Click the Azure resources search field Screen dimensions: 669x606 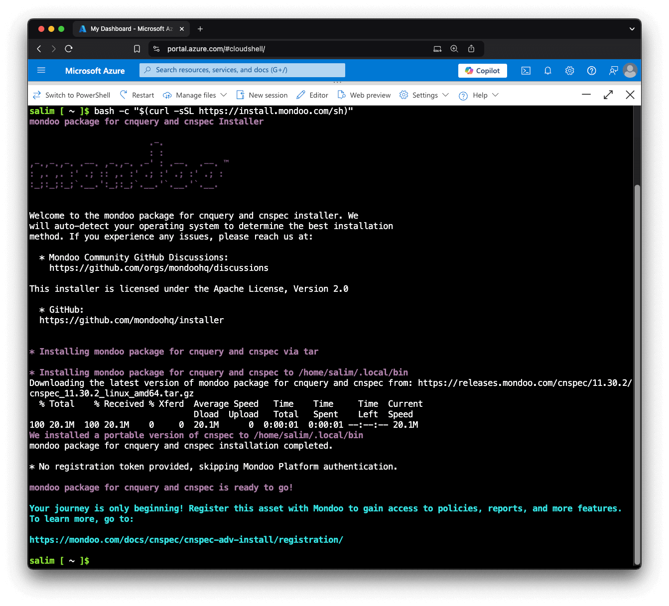tap(242, 70)
